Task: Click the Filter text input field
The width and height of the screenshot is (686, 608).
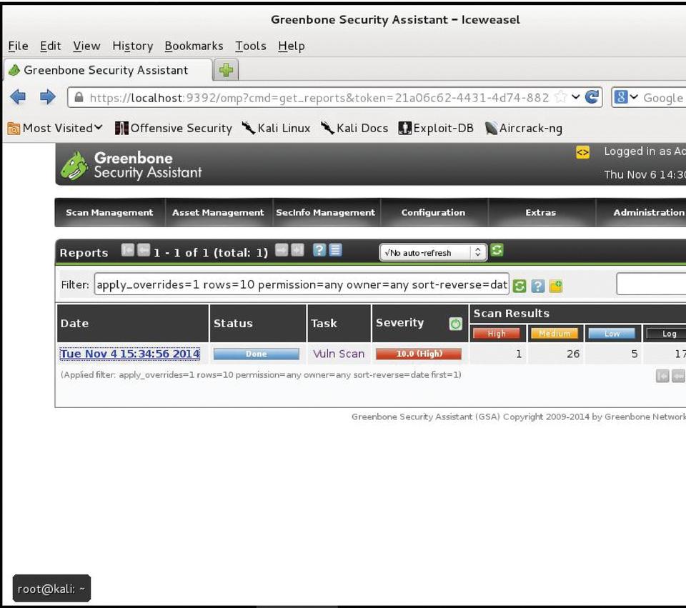Action: pyautogui.click(x=301, y=285)
